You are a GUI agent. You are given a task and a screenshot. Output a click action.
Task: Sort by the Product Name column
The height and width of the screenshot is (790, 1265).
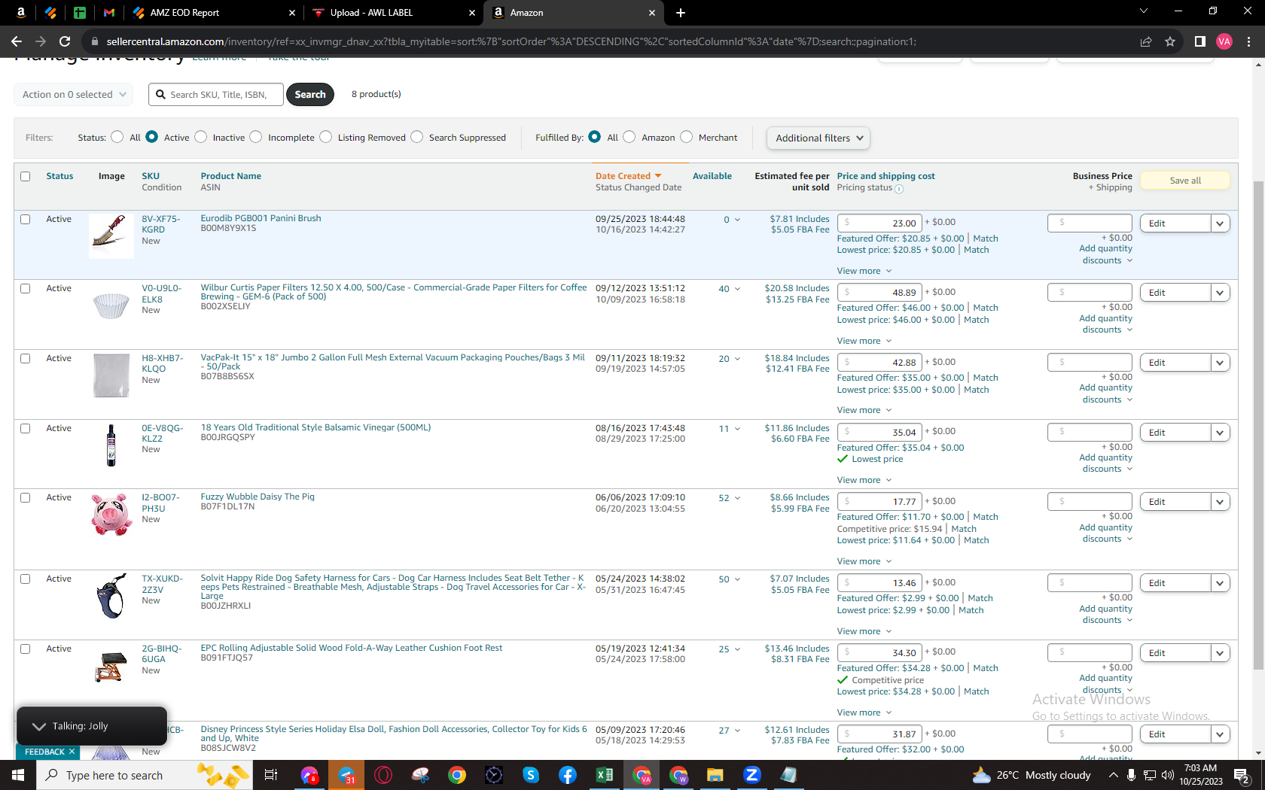coord(230,176)
